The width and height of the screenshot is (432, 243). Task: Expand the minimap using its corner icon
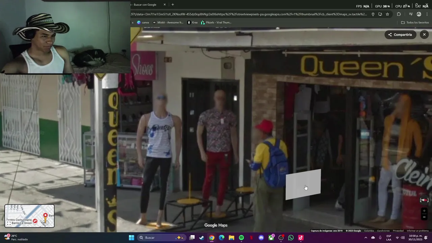pyautogui.click(x=9, y=223)
